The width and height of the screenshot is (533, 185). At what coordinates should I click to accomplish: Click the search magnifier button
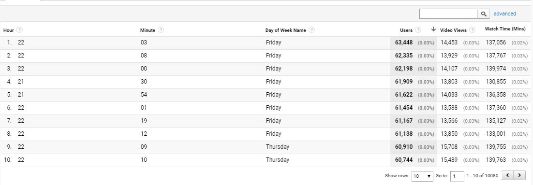click(x=484, y=14)
